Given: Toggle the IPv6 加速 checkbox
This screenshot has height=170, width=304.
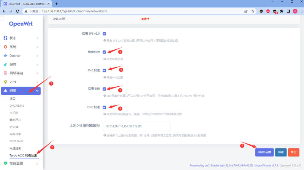Looking at the screenshot, I should click(x=104, y=70).
